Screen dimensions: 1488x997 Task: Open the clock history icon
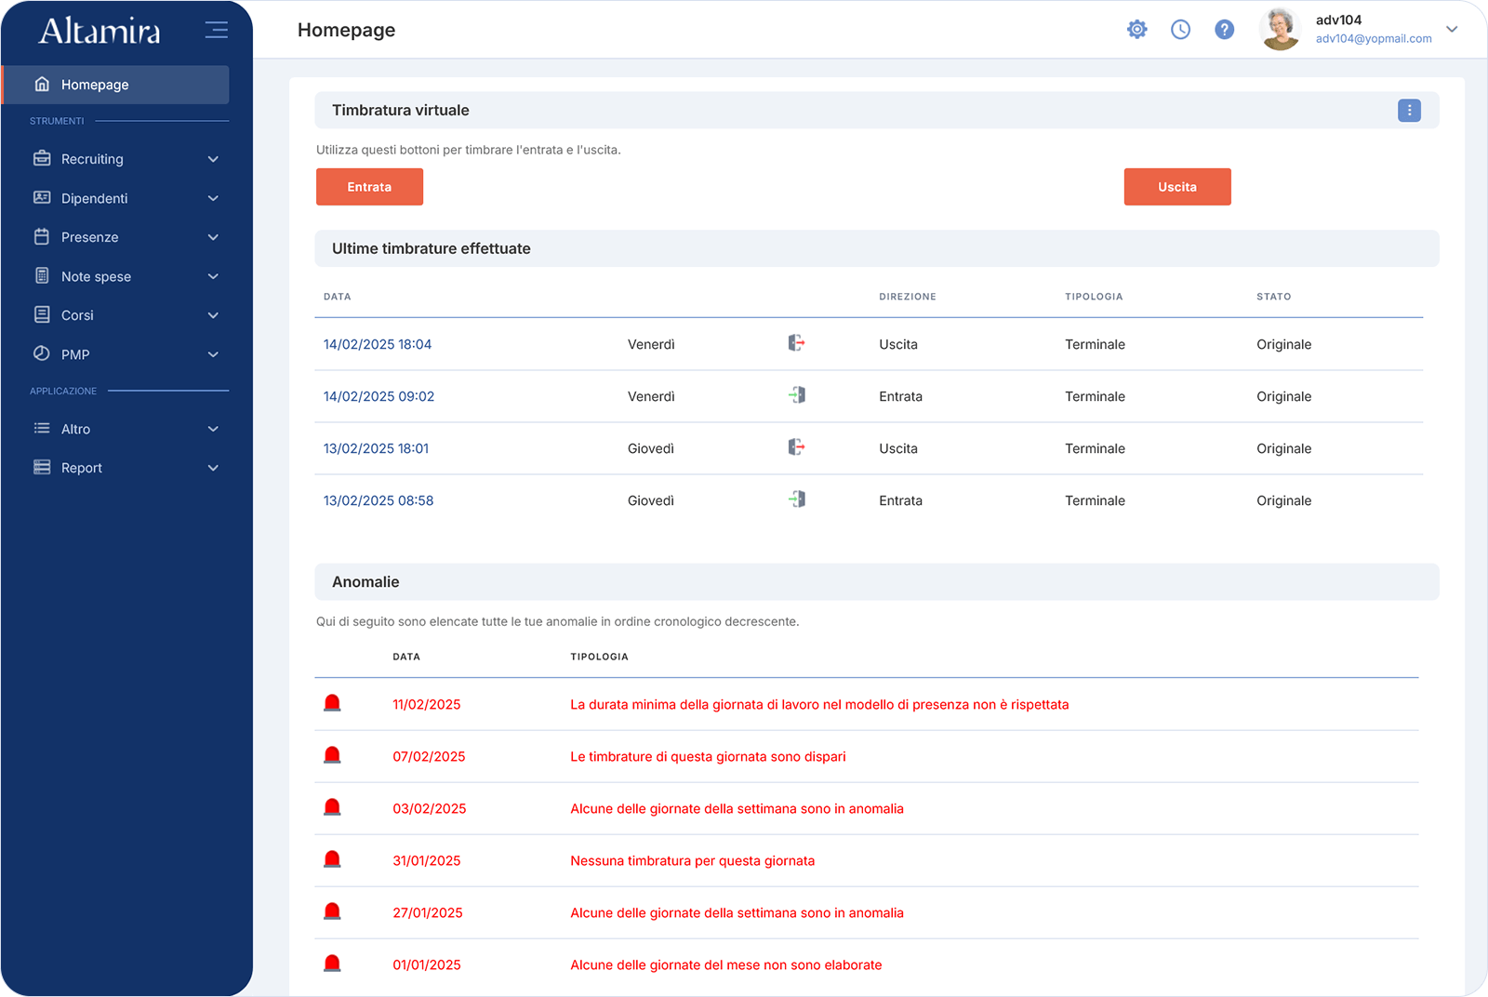click(x=1180, y=30)
